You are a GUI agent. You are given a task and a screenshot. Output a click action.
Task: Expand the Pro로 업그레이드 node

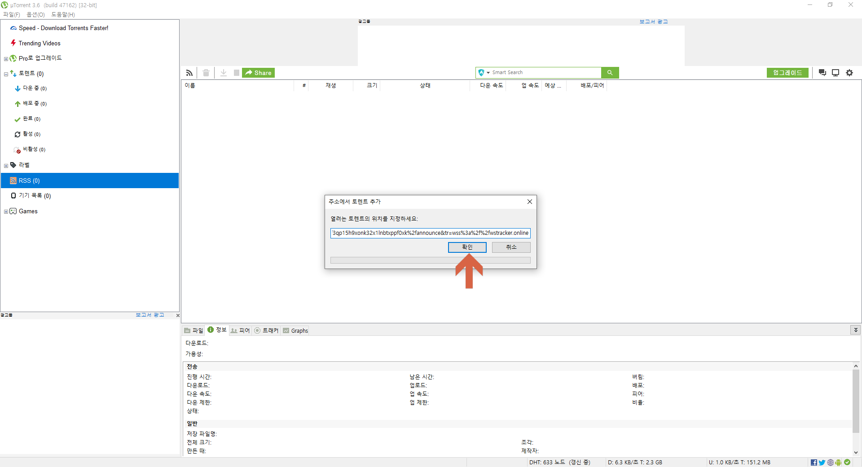tap(6, 59)
